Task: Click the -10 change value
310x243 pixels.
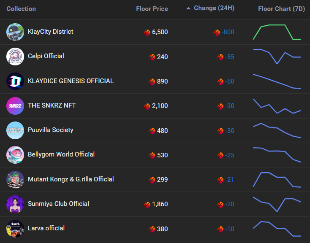Action: (x=230, y=229)
